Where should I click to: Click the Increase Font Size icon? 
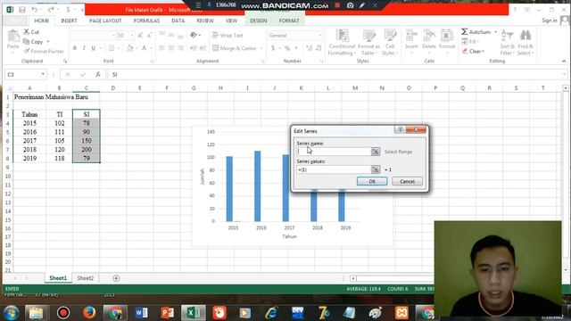click(140, 36)
